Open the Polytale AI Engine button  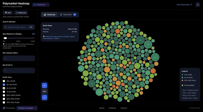click(27, 108)
